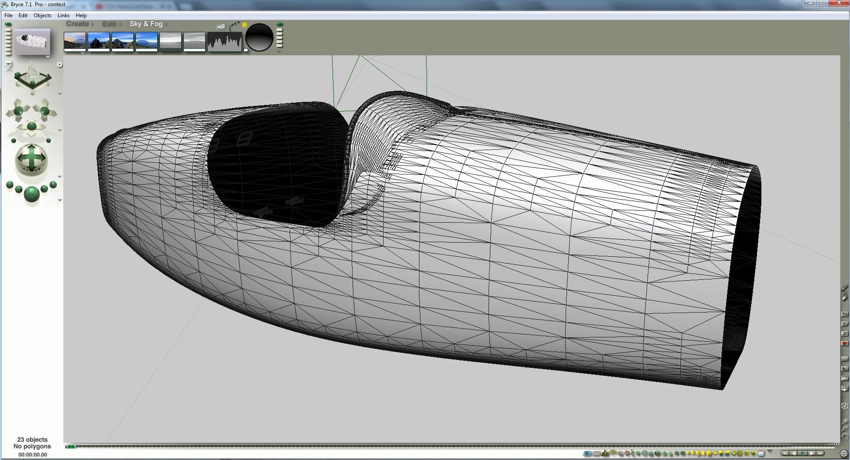Toggle the flyaround view circle button

pyautogui.click(x=60, y=65)
